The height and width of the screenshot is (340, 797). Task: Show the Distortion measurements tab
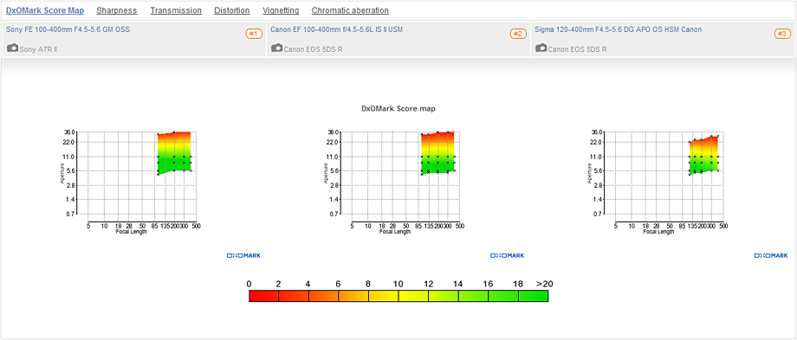point(232,10)
